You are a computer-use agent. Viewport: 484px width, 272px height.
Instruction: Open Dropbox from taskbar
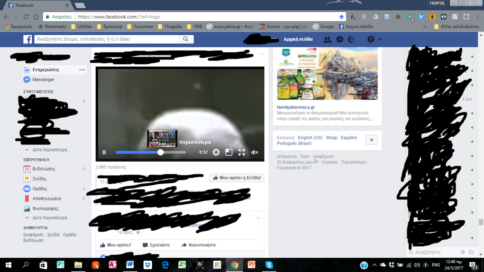(148, 265)
